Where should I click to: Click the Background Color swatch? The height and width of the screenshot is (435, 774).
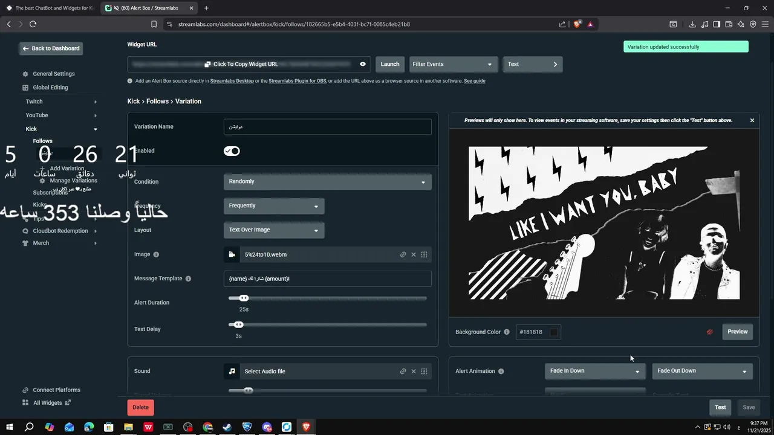point(554,332)
